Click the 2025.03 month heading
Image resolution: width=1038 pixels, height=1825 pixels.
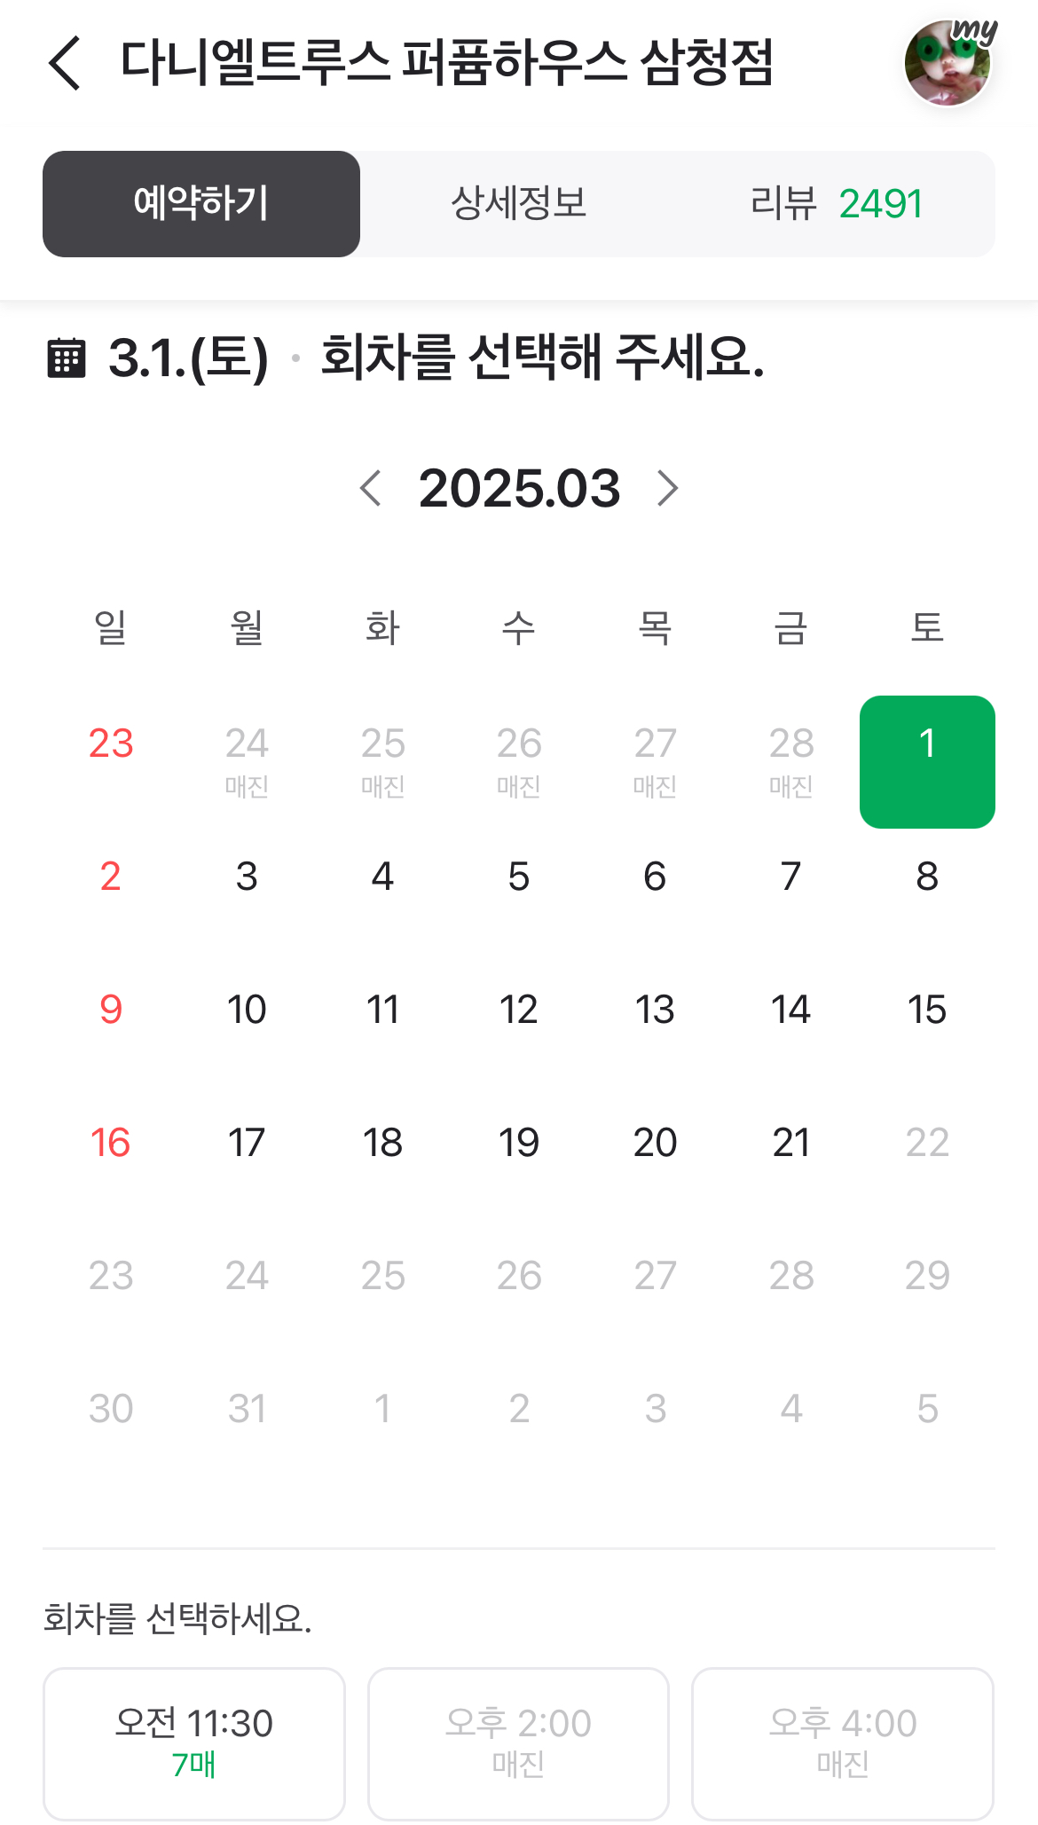(519, 489)
